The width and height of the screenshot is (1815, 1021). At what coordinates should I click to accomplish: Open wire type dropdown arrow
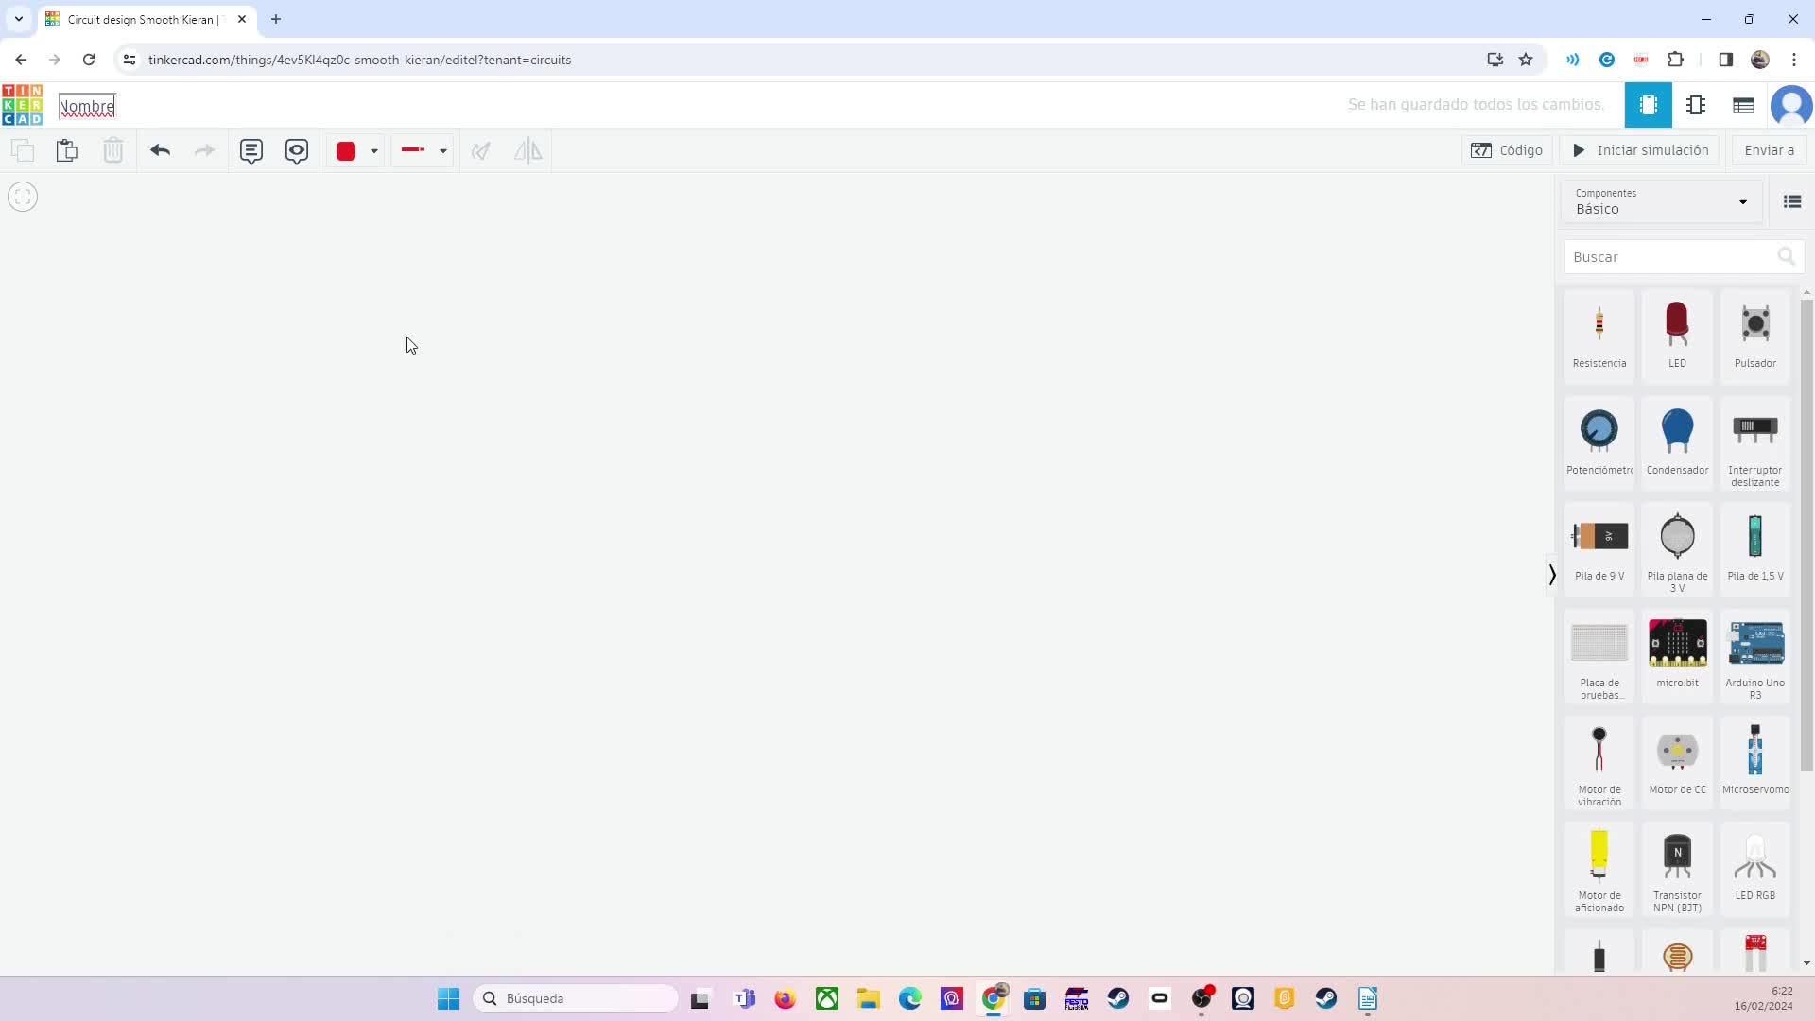443,151
